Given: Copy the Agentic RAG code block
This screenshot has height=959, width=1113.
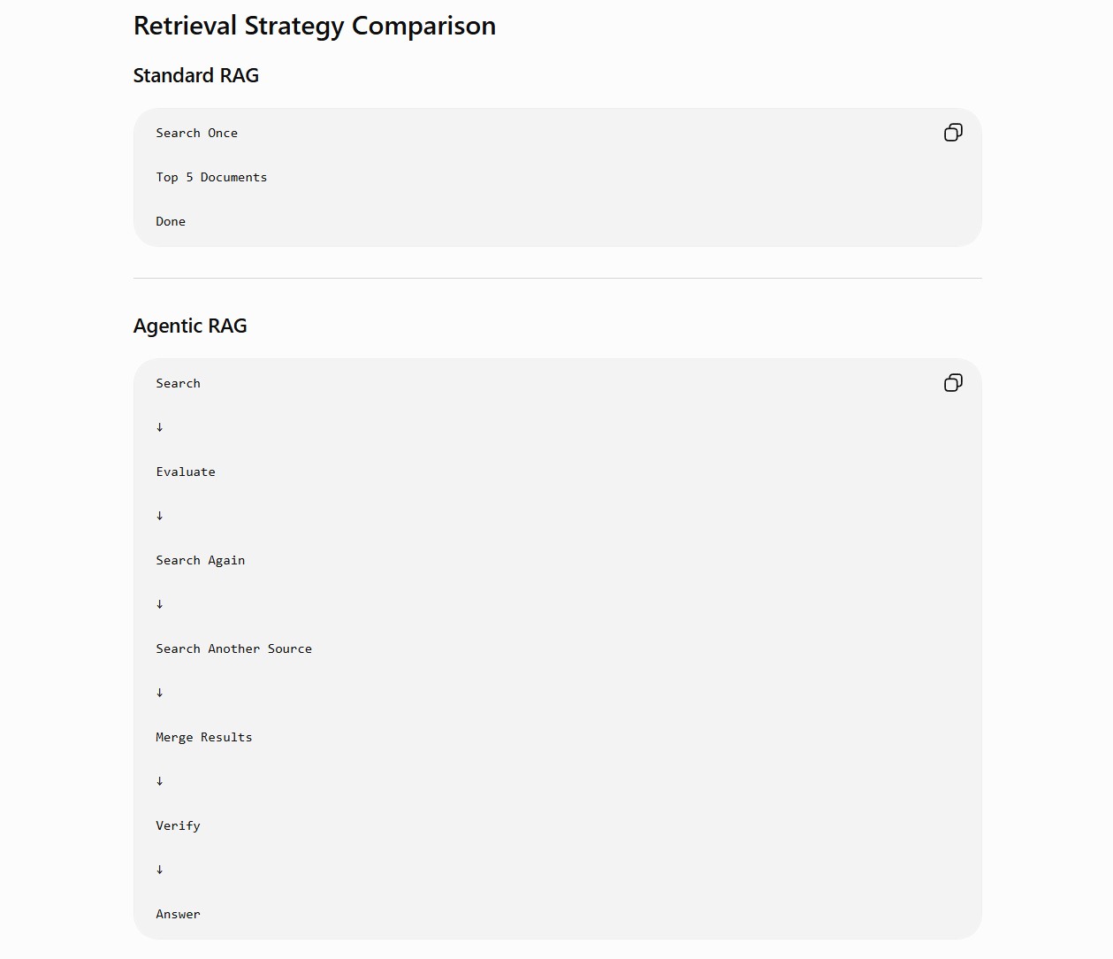Looking at the screenshot, I should [x=953, y=383].
